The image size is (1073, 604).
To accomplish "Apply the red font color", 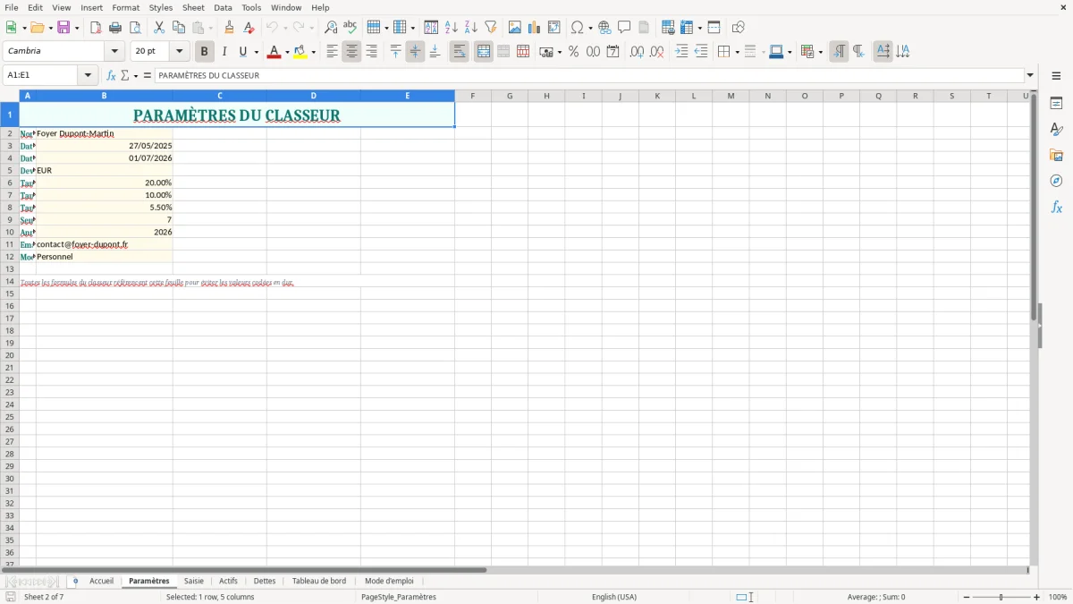I will click(x=274, y=52).
